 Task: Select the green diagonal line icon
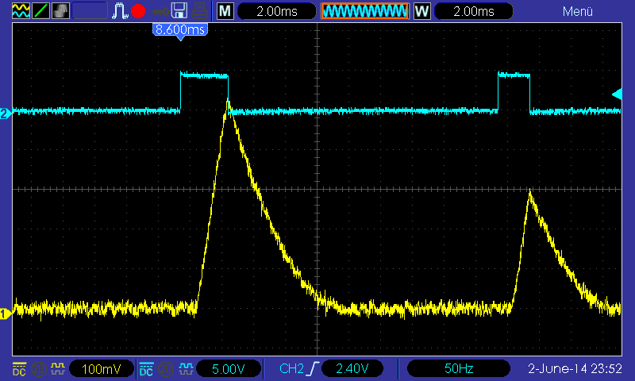point(40,11)
